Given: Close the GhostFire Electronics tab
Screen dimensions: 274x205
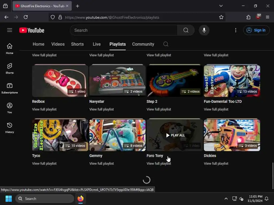Looking at the screenshot, I should [x=67, y=6].
